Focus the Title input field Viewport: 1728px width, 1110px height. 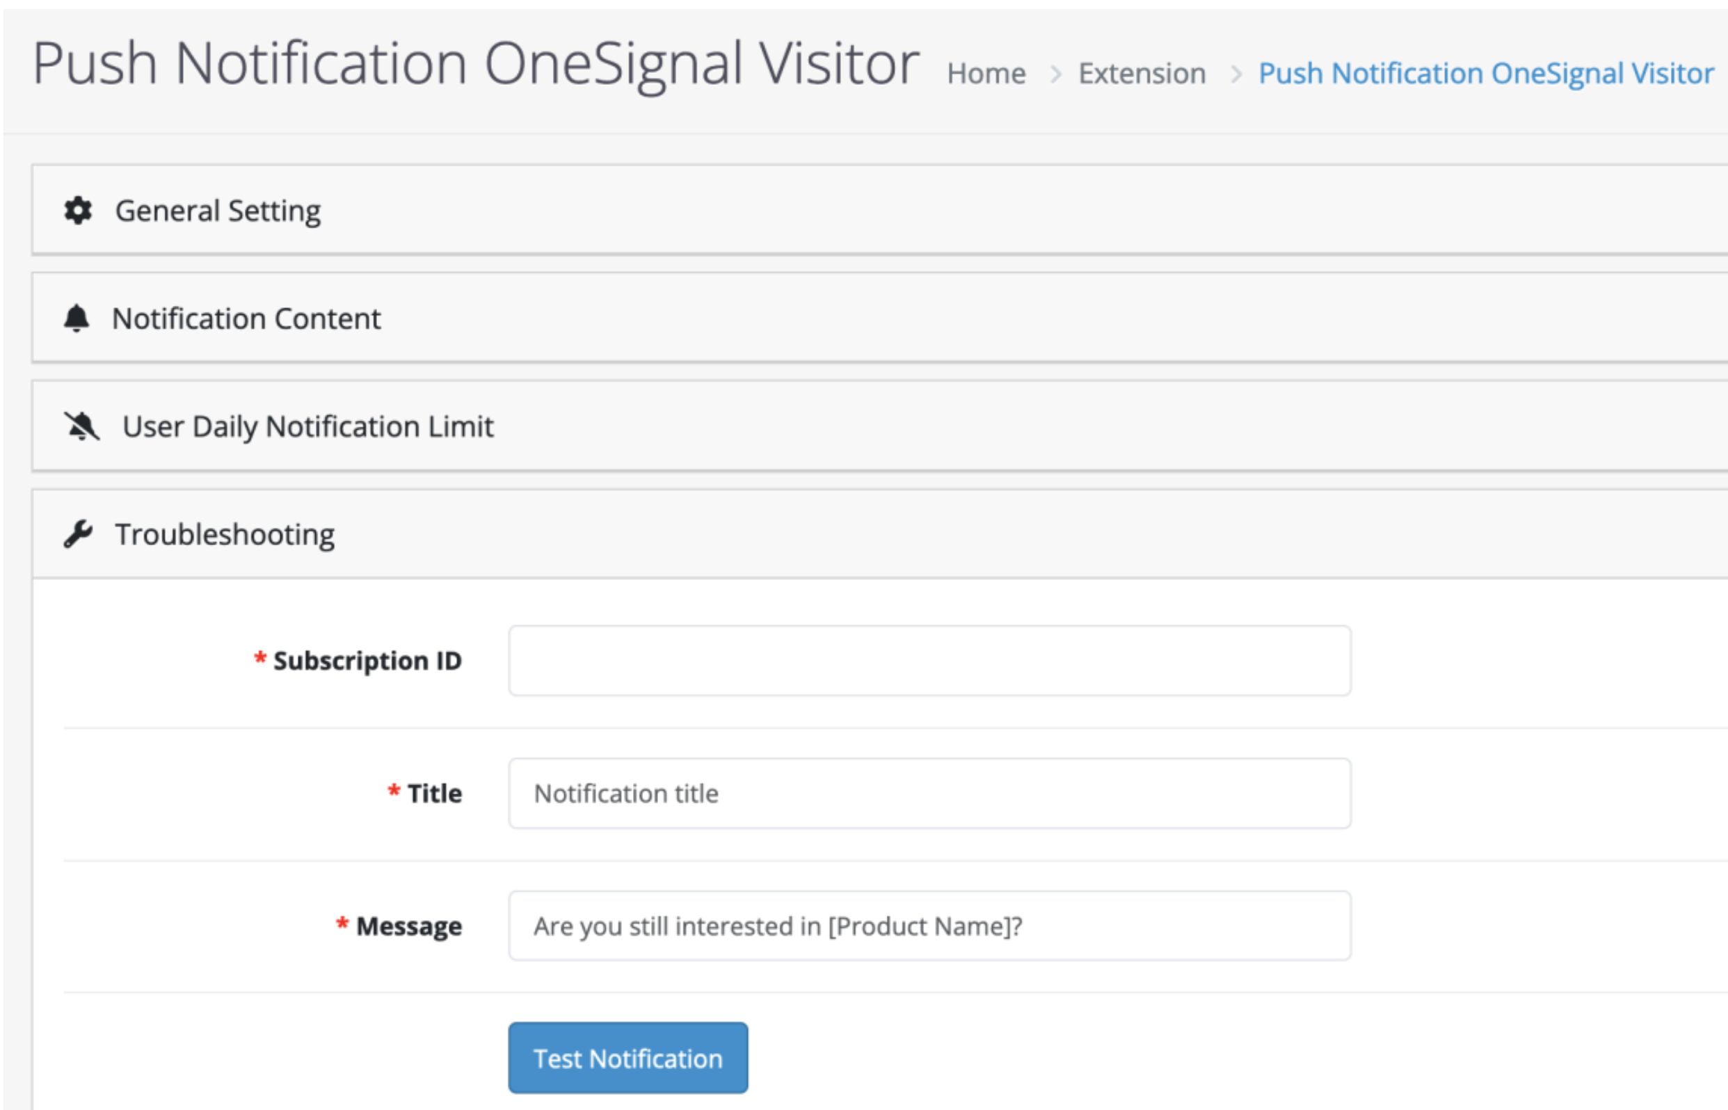coord(929,793)
